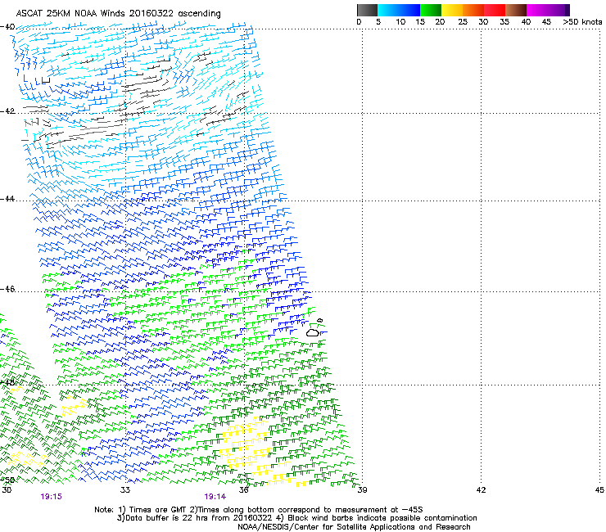Click the '0' label under the color bar
The image size is (606, 532).
(x=359, y=22)
